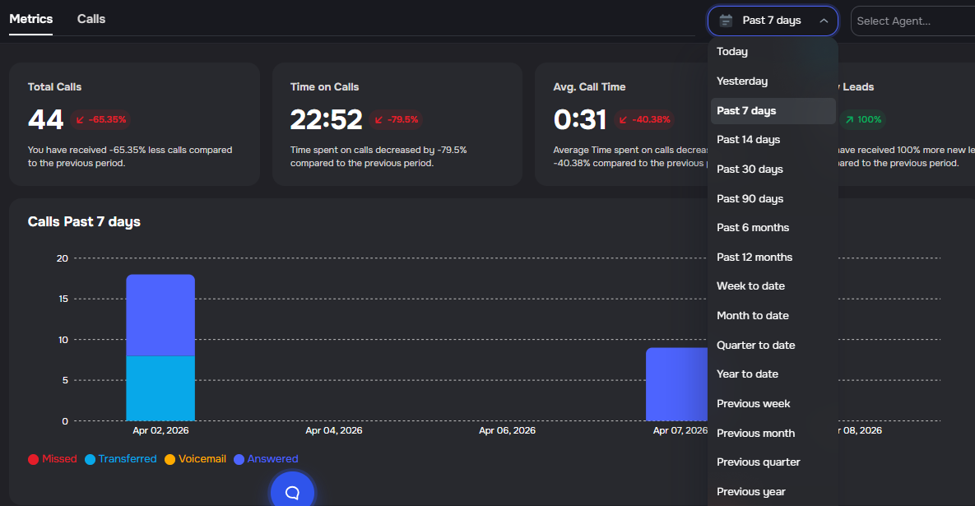Collapse the Past 7 days dropdown chevron
This screenshot has width=975, height=506.
click(824, 21)
